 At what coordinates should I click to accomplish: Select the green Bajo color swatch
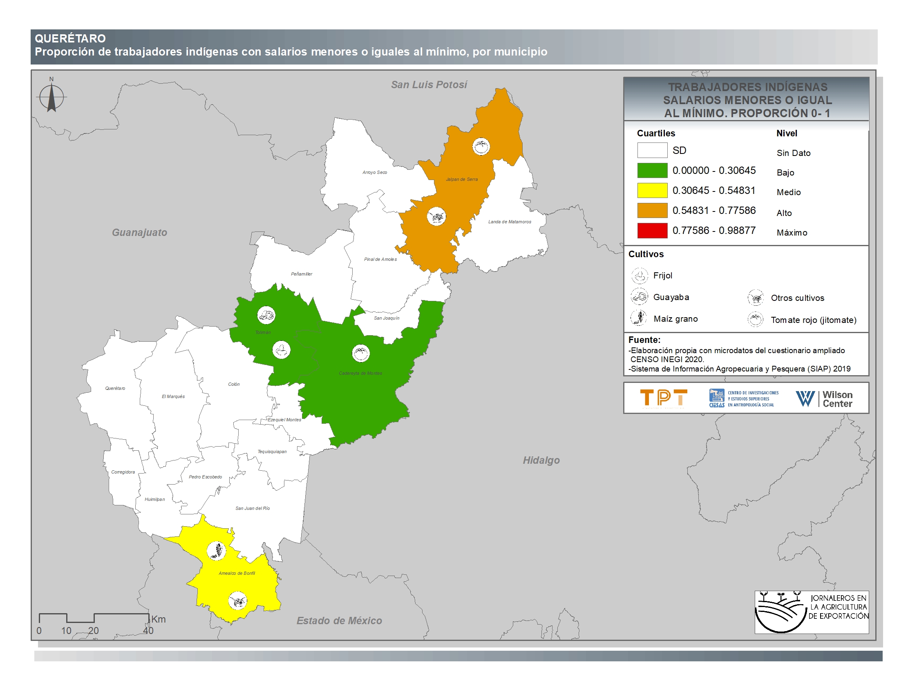(x=652, y=170)
